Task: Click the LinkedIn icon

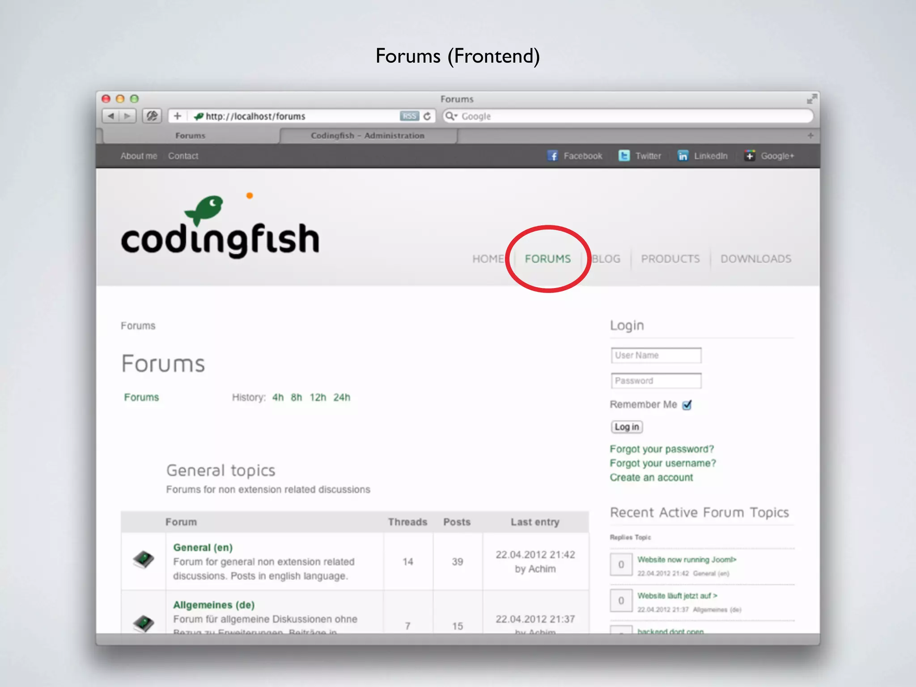Action: 683,156
